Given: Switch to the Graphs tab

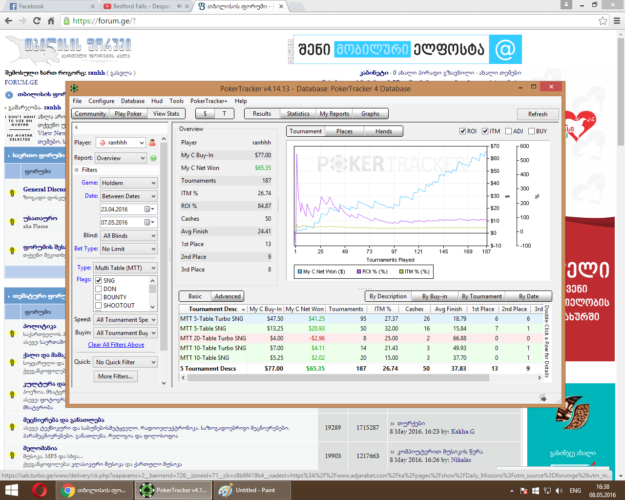Looking at the screenshot, I should click(371, 114).
